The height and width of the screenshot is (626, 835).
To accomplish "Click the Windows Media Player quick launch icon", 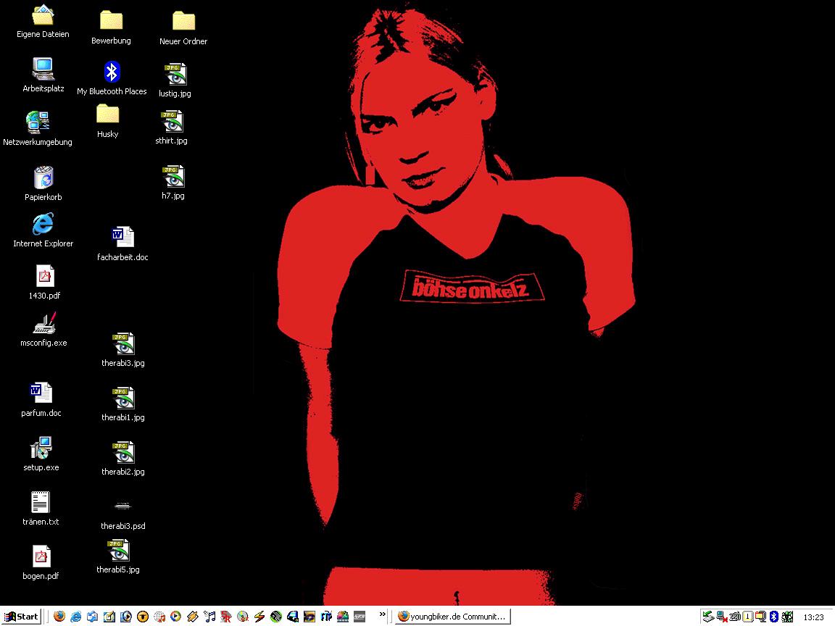I will coord(175,617).
